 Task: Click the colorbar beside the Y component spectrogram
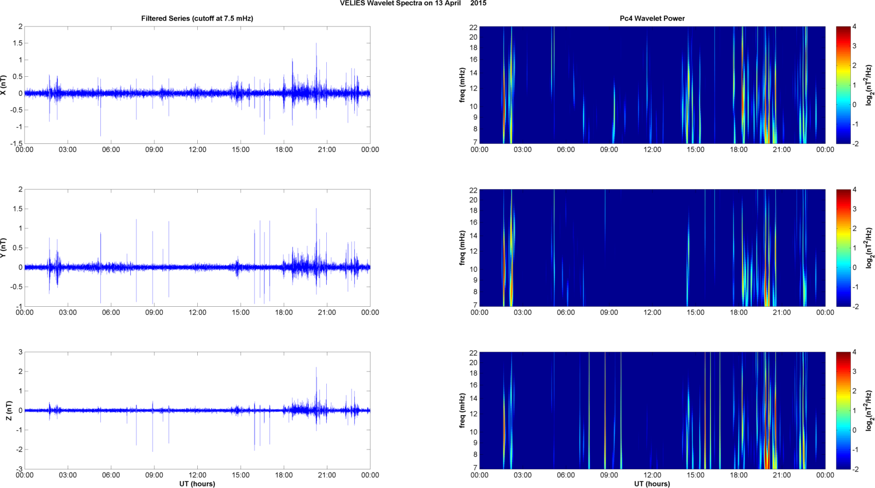843,248
